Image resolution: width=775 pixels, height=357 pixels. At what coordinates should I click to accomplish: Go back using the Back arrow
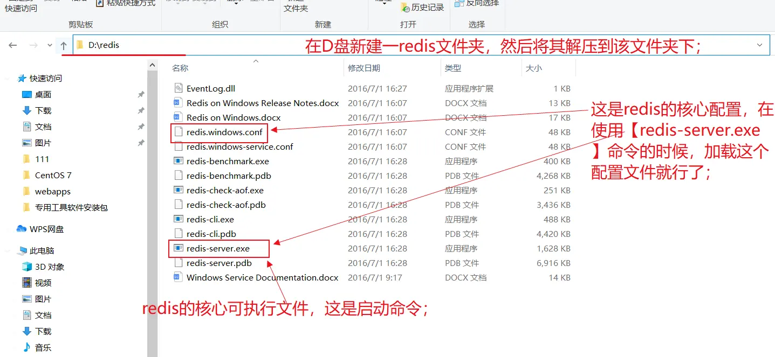pos(13,45)
